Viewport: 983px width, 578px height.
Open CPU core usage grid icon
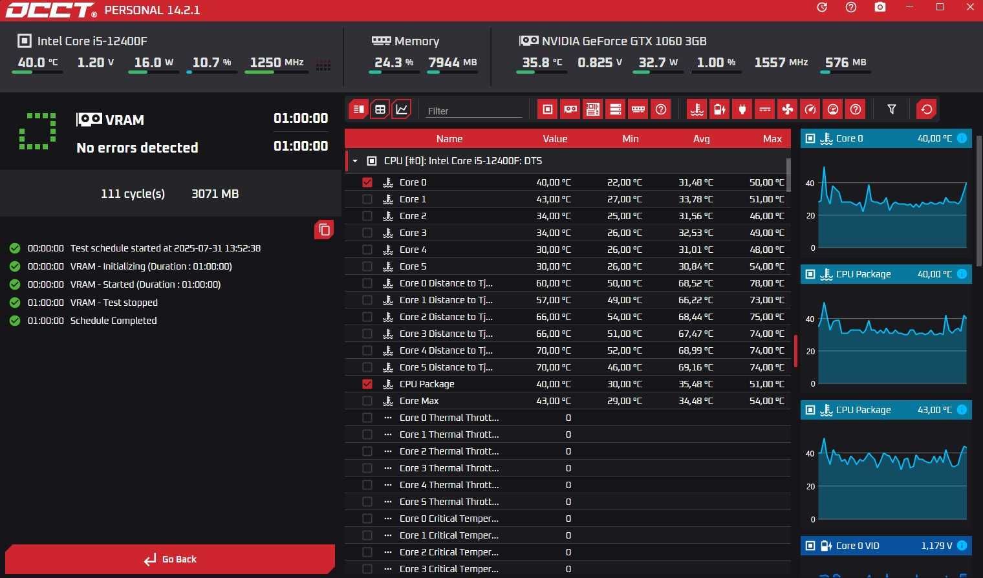(x=323, y=65)
